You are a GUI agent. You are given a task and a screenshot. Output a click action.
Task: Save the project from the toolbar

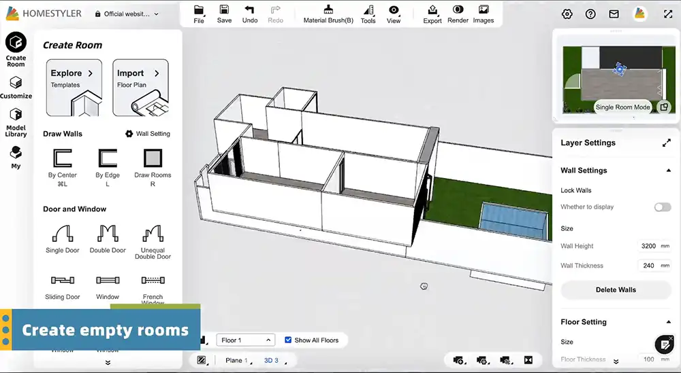click(224, 14)
